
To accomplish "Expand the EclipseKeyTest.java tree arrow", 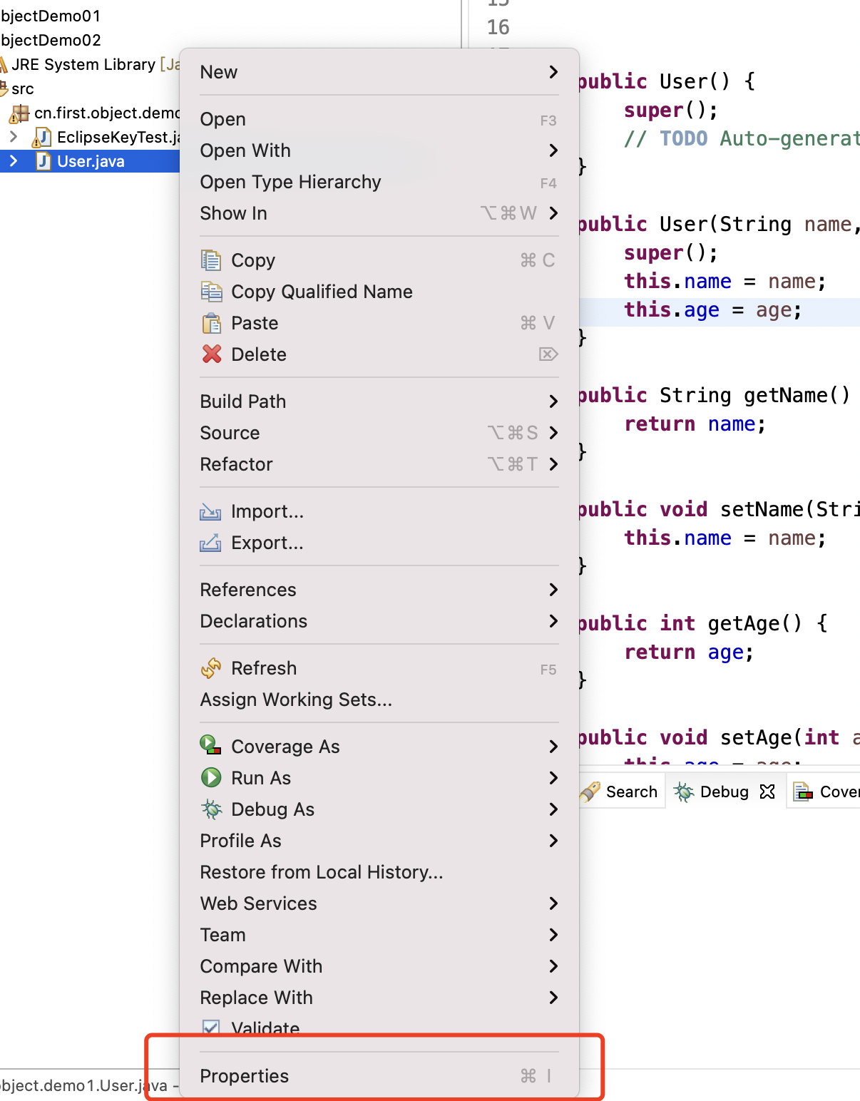I will click(13, 136).
